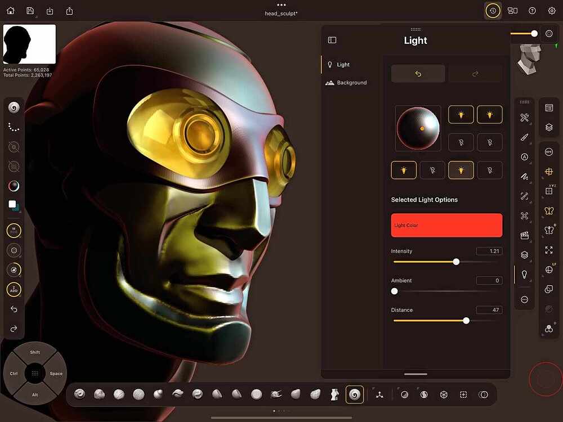Toggle the Zadd mode circular button
563x422 pixels.
(x=14, y=290)
